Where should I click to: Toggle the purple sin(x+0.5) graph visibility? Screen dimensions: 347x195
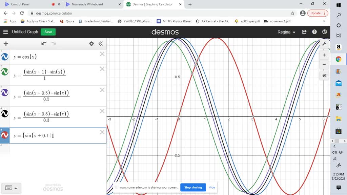point(5,93)
